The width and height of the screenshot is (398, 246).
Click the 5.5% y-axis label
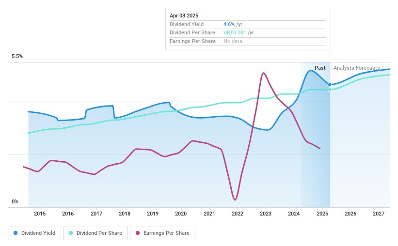tap(17, 57)
